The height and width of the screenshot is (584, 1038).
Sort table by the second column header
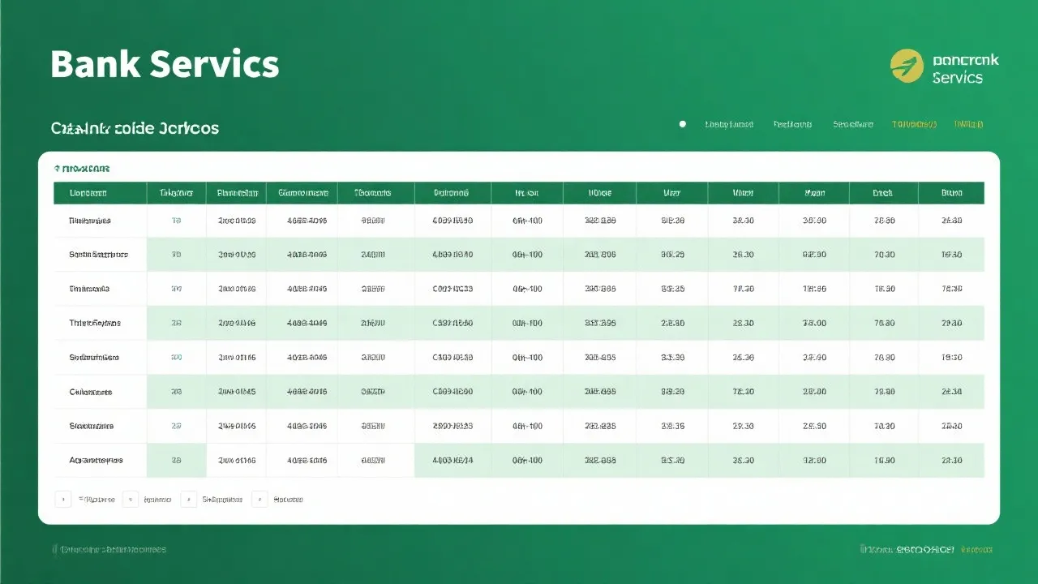click(x=176, y=193)
